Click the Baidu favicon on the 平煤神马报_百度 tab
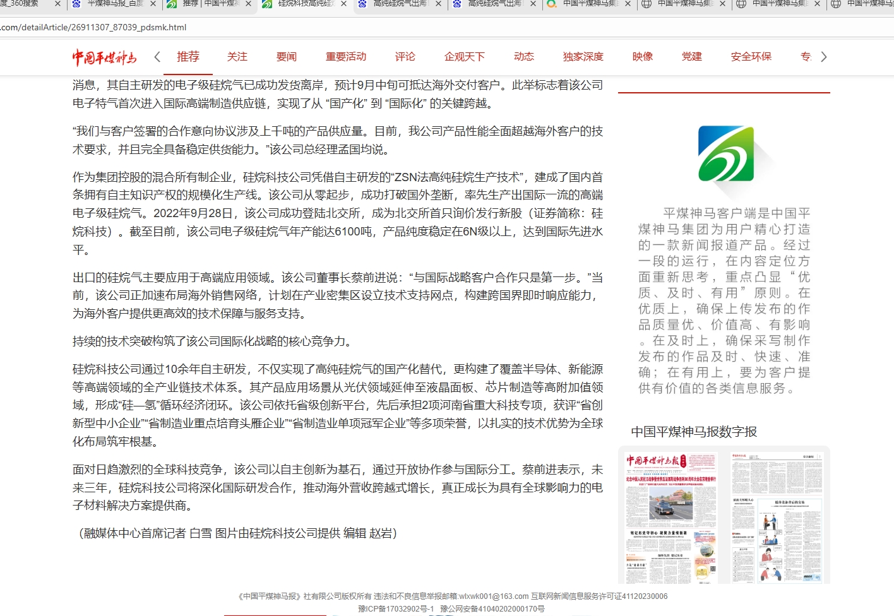894x616 pixels. pyautogui.click(x=77, y=4)
